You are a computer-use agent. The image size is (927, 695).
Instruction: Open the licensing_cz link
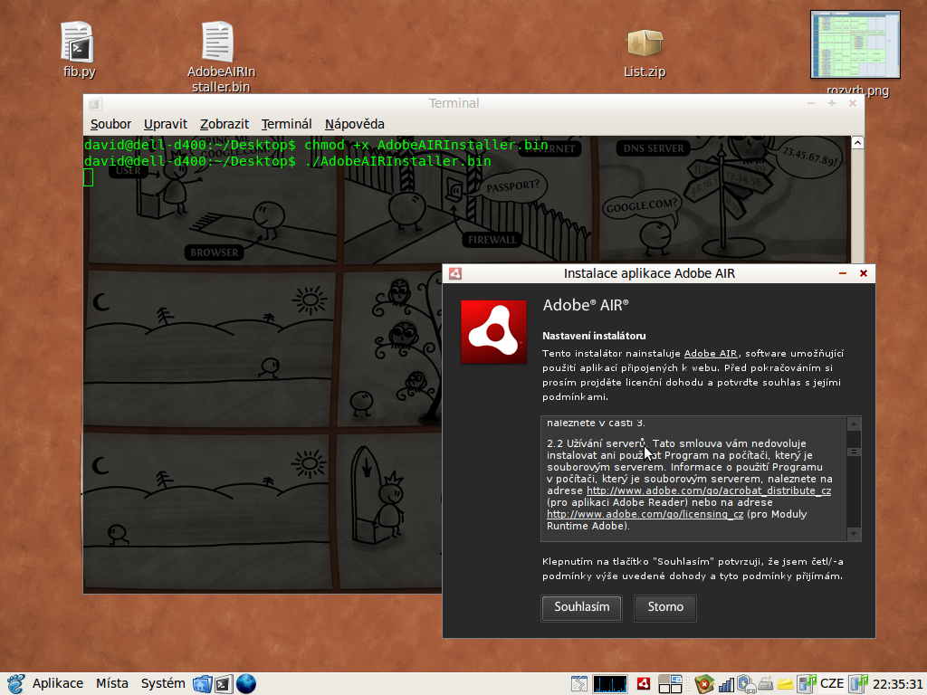[645, 514]
